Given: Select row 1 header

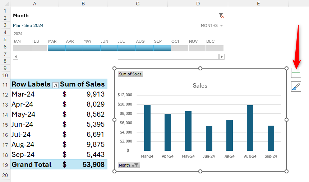Looking at the screenshot, I should point(5,11).
